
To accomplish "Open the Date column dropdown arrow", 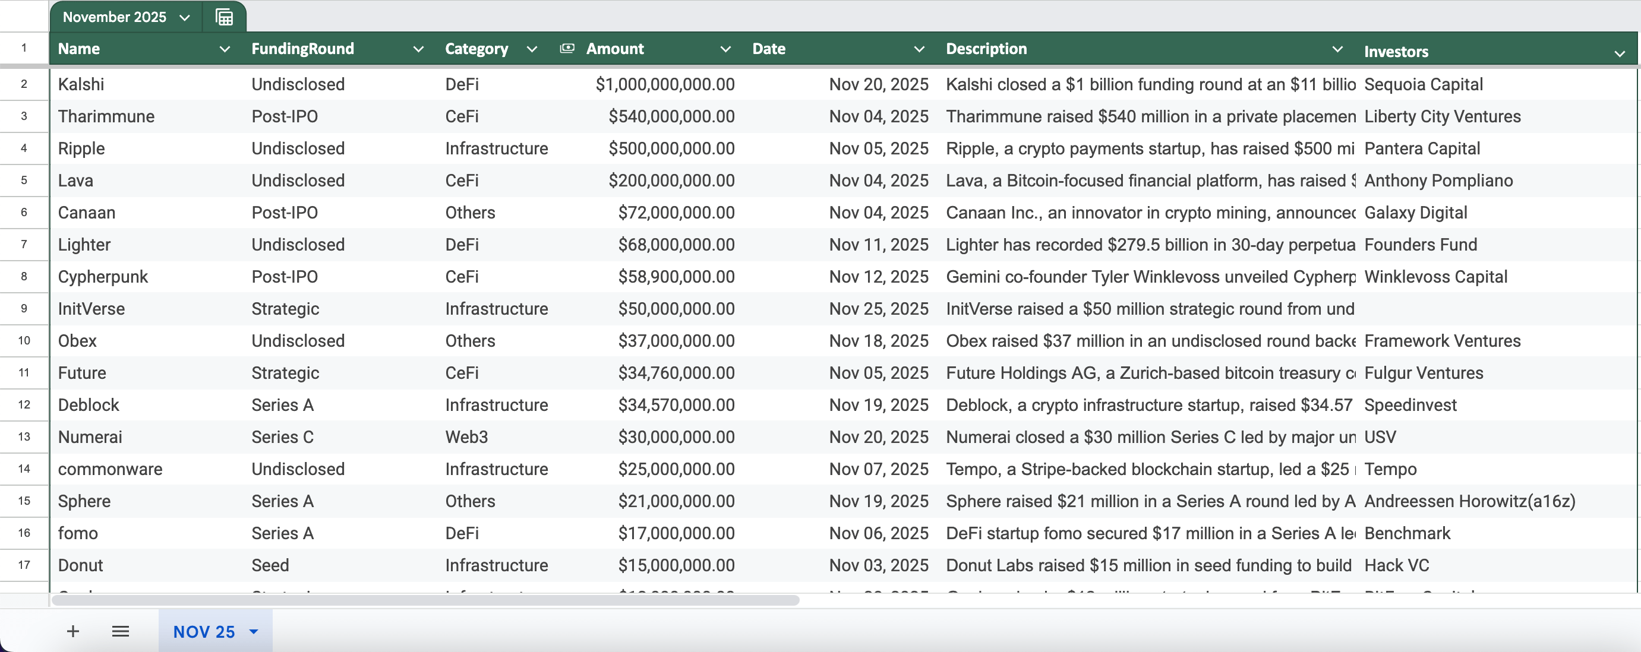I will [919, 49].
